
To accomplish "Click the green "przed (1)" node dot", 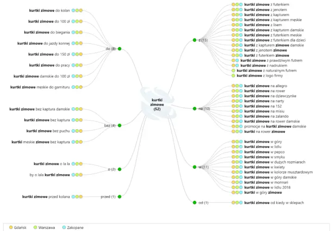I will coord(120,197).
